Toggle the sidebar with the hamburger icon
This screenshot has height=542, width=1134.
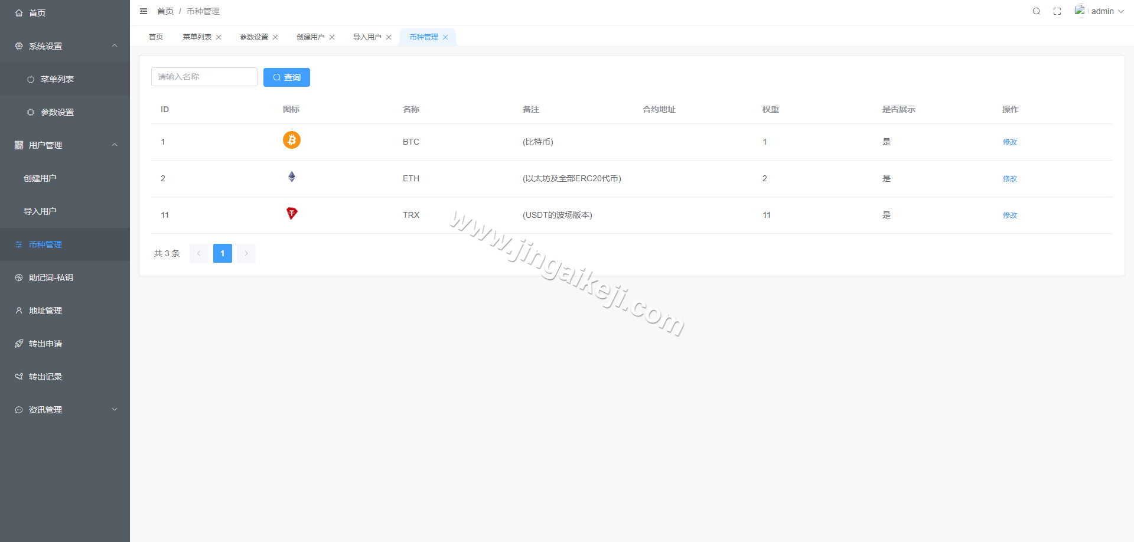tap(144, 11)
